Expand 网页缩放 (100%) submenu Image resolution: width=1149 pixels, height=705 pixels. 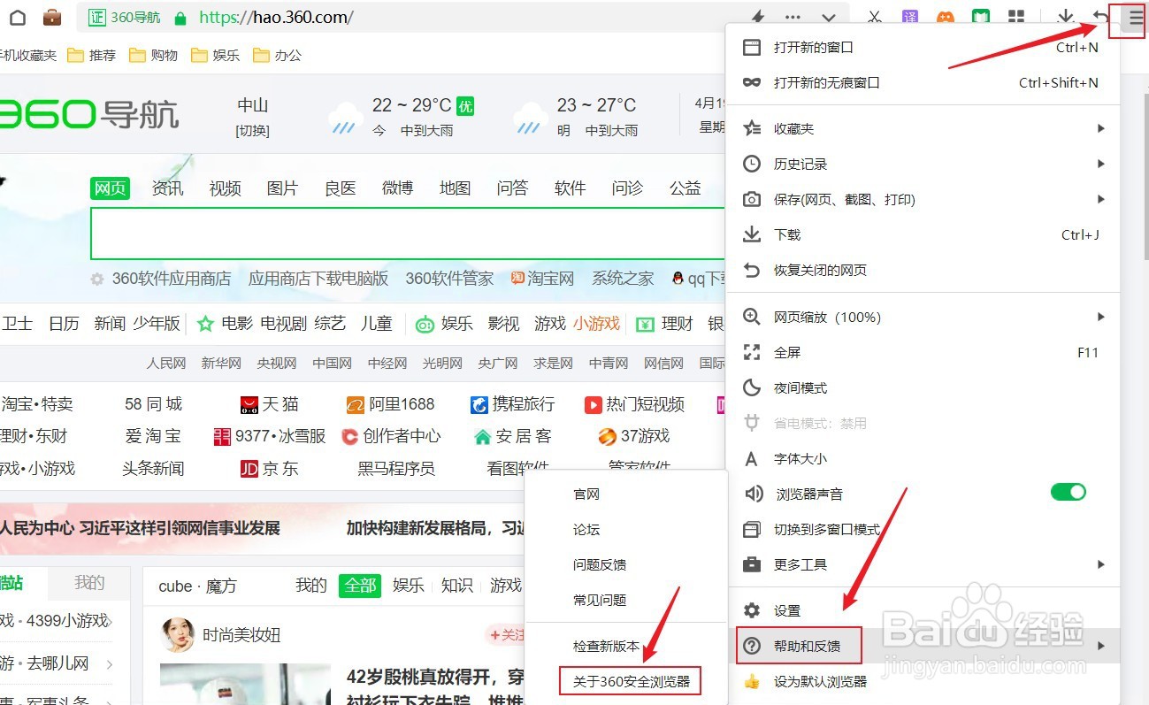[x=923, y=317]
